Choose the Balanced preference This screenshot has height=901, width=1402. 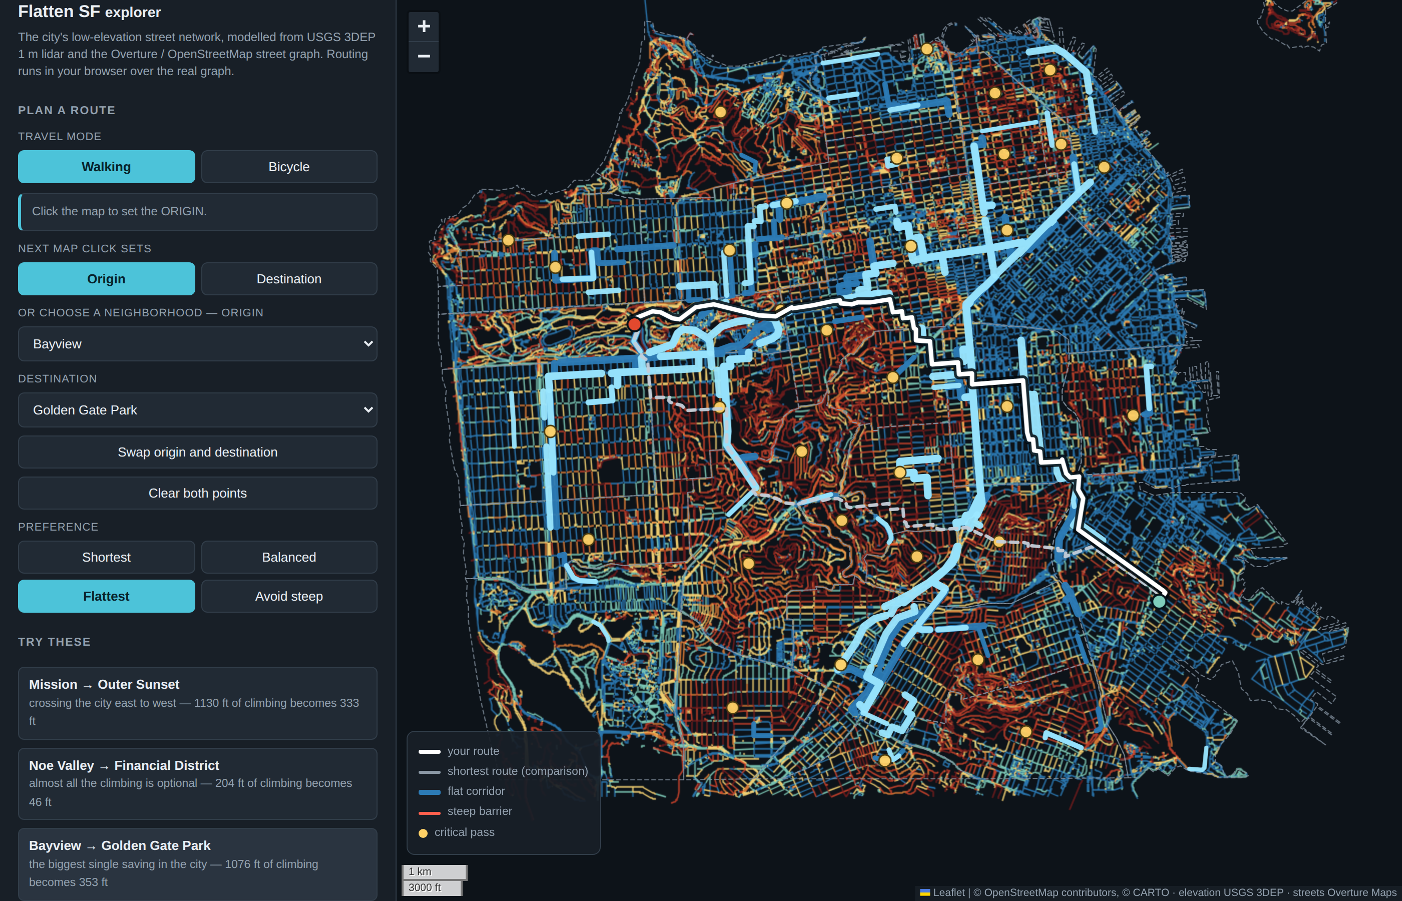(289, 557)
